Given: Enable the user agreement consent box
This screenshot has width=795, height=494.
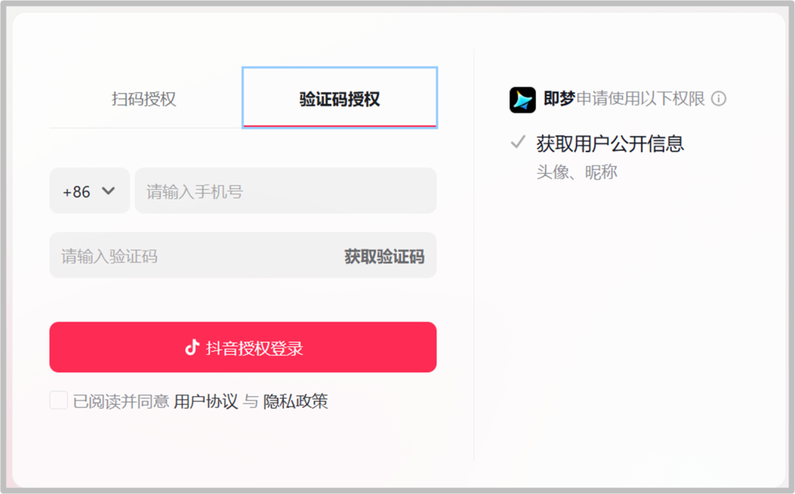Looking at the screenshot, I should (x=58, y=400).
